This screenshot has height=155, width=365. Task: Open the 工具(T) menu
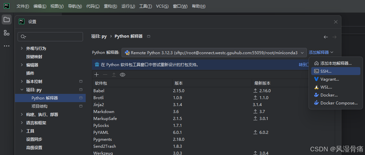coord(145,6)
